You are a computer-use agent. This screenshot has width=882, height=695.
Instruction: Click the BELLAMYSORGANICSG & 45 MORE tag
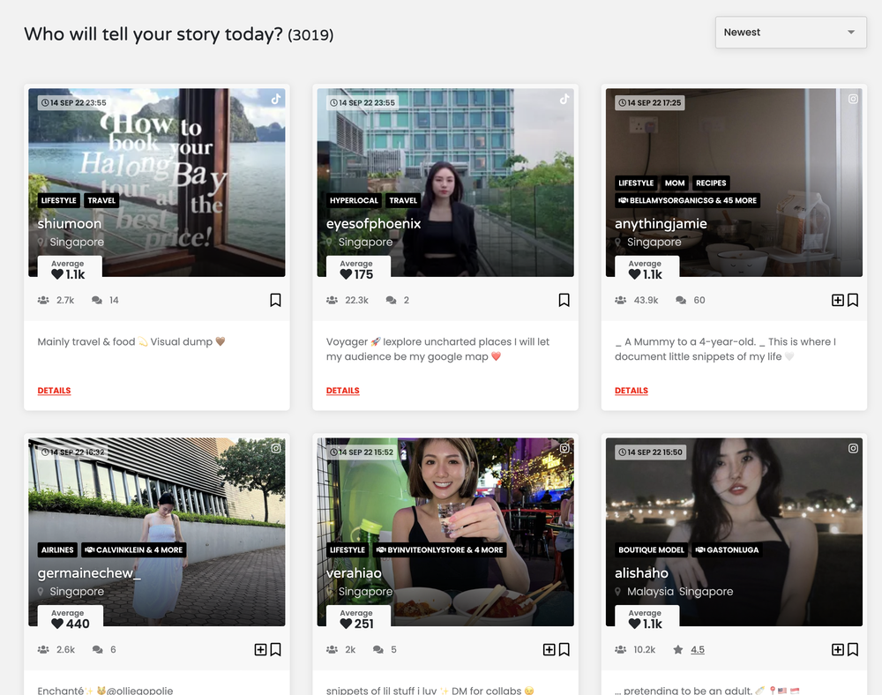(x=687, y=200)
